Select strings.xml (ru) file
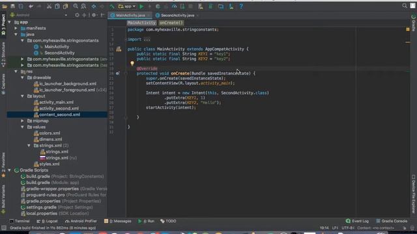 58,158
